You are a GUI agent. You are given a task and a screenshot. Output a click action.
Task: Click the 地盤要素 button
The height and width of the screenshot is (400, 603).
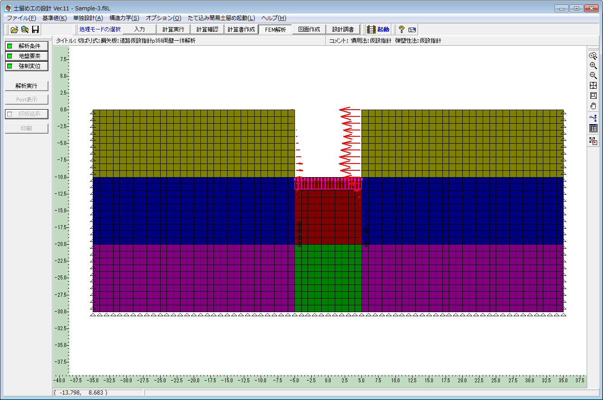[x=26, y=56]
